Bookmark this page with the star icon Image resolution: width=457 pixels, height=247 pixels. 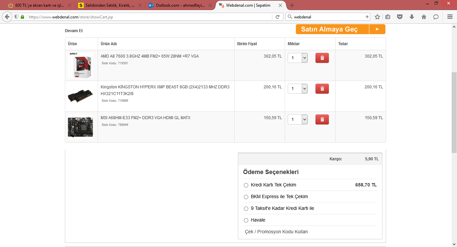click(x=377, y=17)
